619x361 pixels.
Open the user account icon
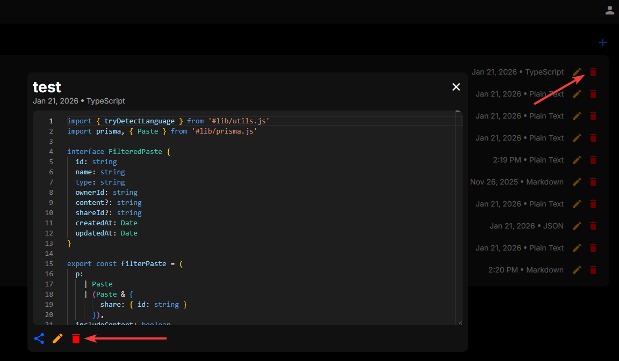609,10
